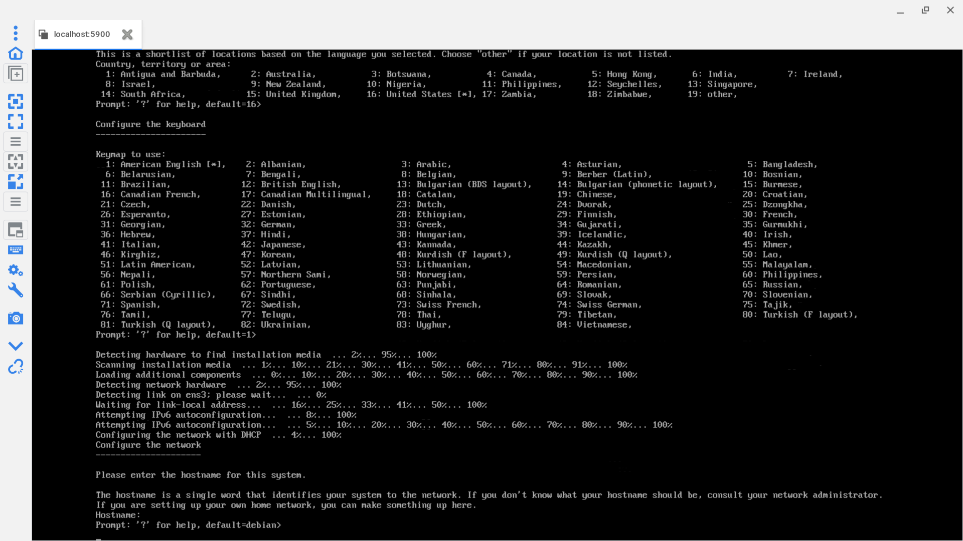Open the first hamburger options menu
Image resolution: width=963 pixels, height=541 pixels.
[x=16, y=142]
